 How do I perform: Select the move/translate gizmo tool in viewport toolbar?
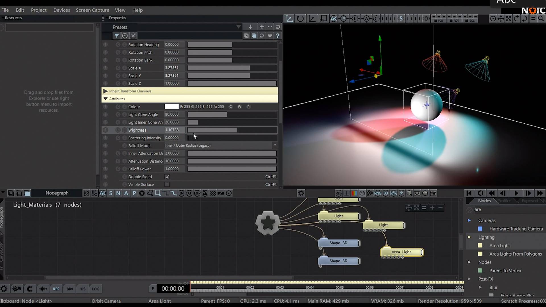point(289,19)
